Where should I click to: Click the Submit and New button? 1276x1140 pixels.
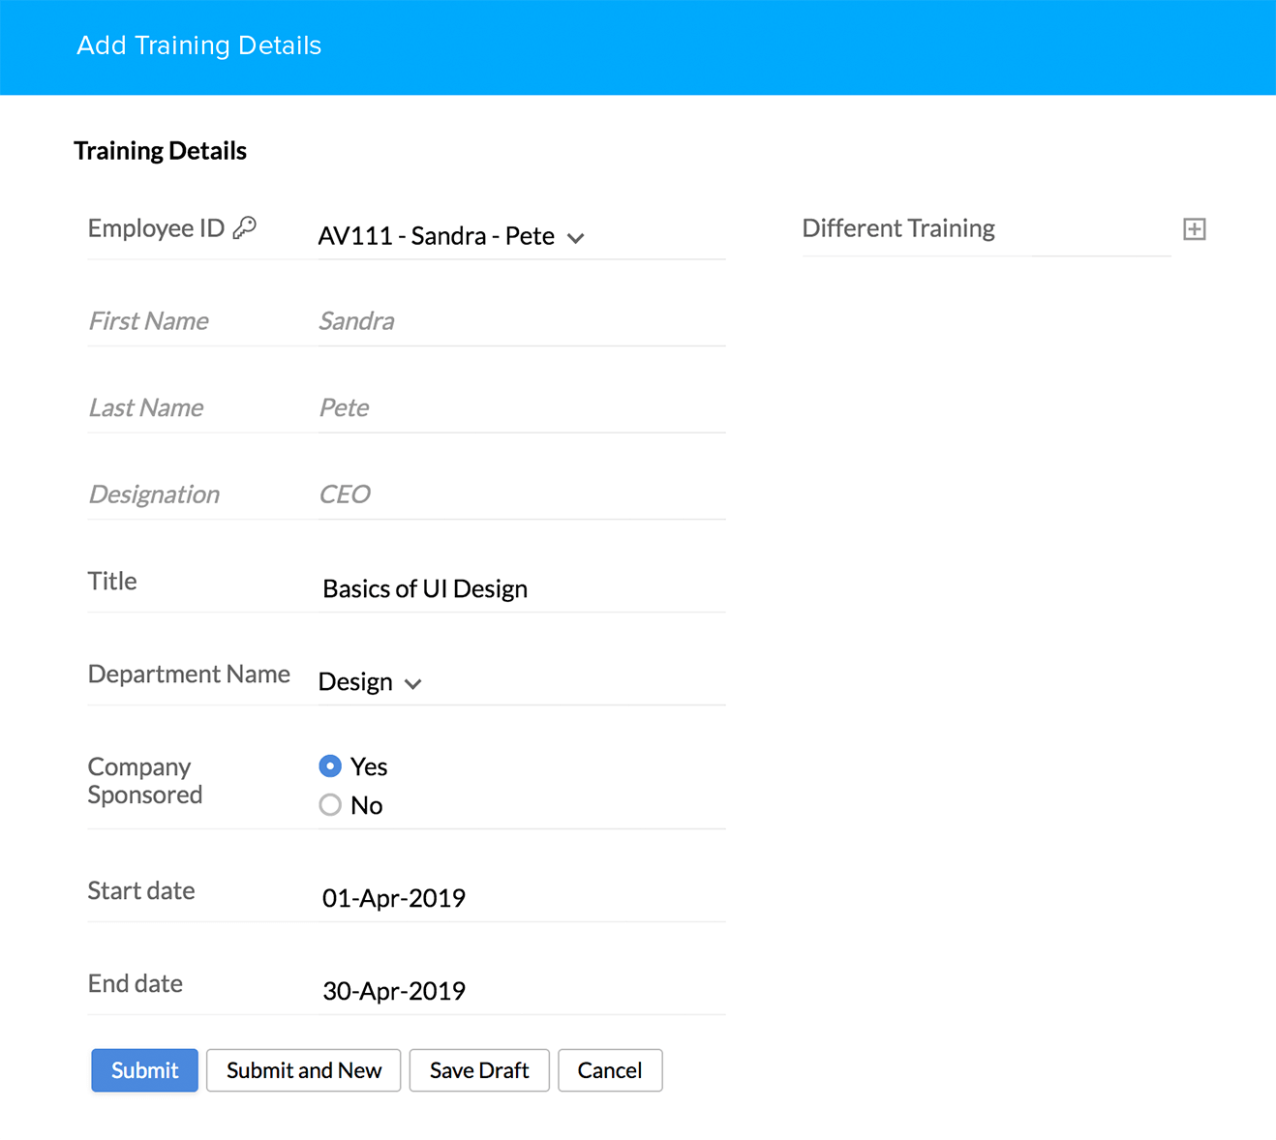click(303, 1070)
